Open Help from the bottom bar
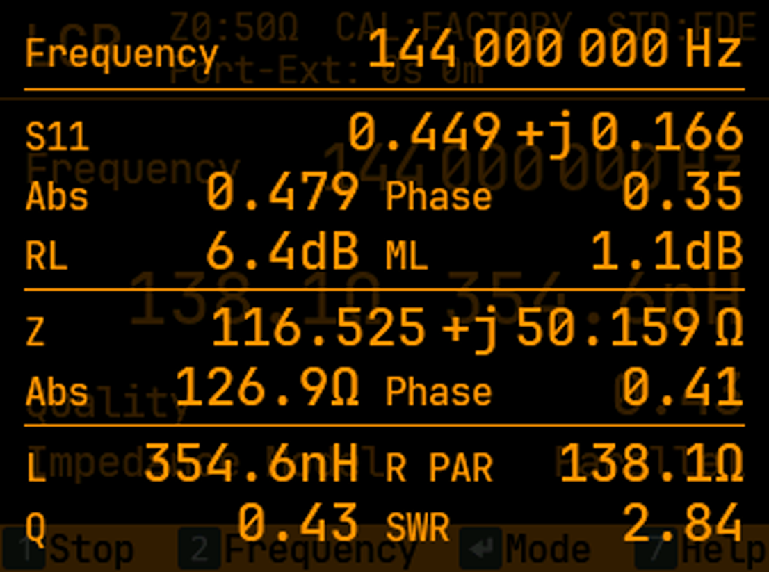The image size is (769, 572). pos(723,551)
